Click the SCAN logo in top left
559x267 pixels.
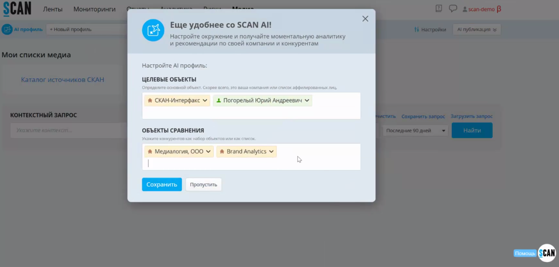coord(17,9)
